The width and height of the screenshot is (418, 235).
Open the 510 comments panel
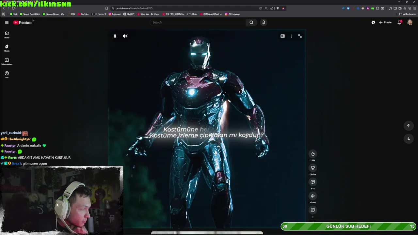tap(313, 182)
